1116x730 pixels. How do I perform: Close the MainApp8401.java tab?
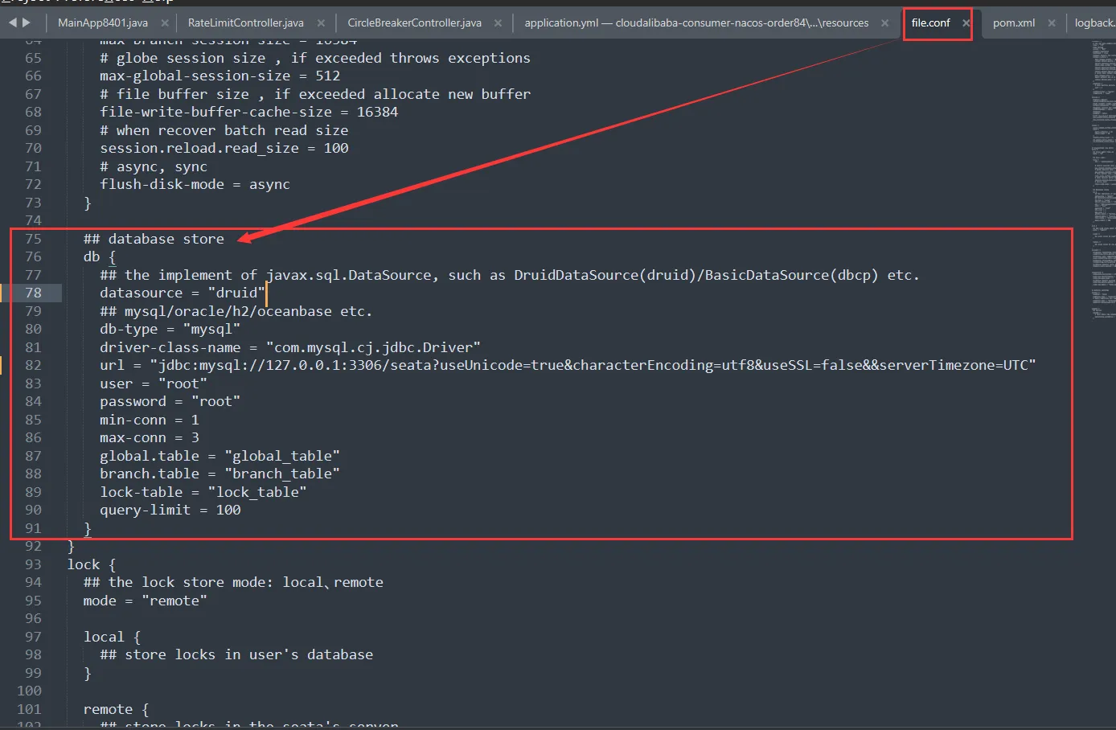pyautogui.click(x=165, y=23)
